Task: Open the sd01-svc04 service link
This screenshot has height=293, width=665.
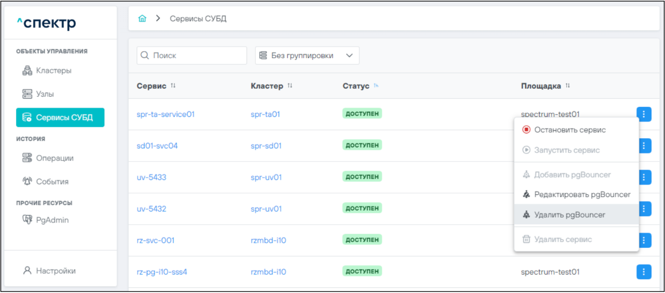Action: tap(157, 146)
